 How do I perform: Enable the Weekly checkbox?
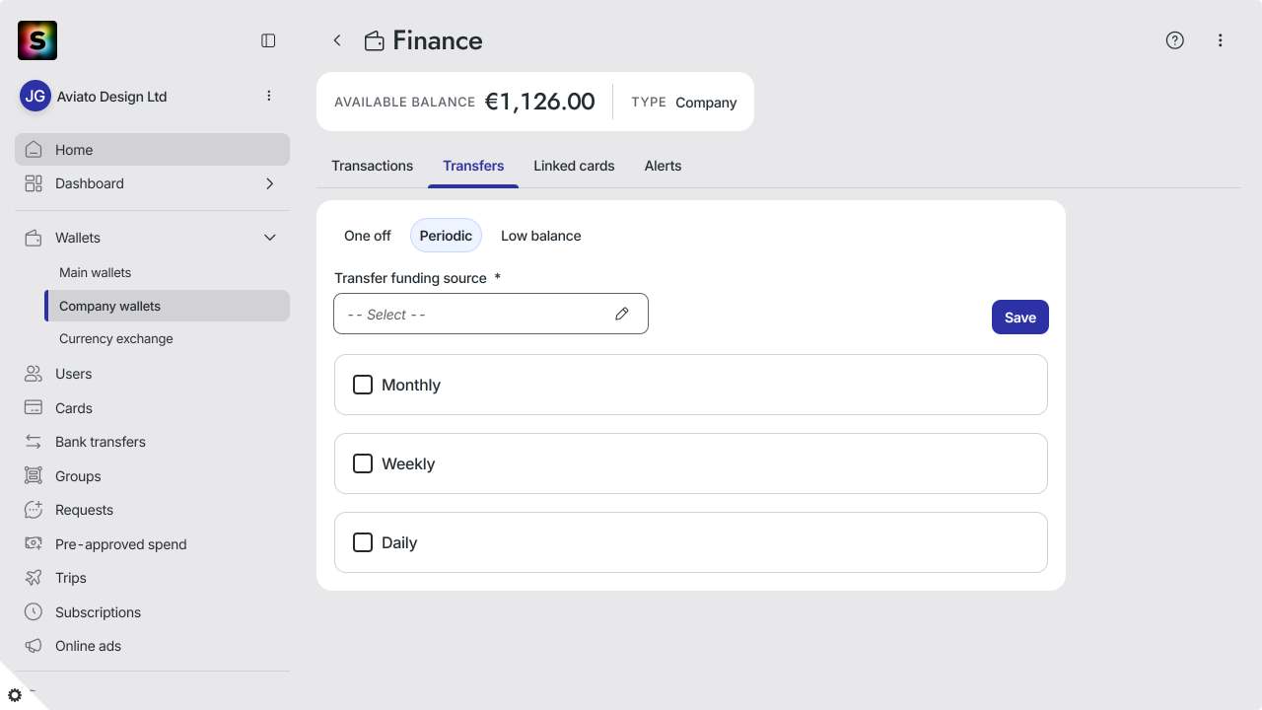[x=363, y=463]
